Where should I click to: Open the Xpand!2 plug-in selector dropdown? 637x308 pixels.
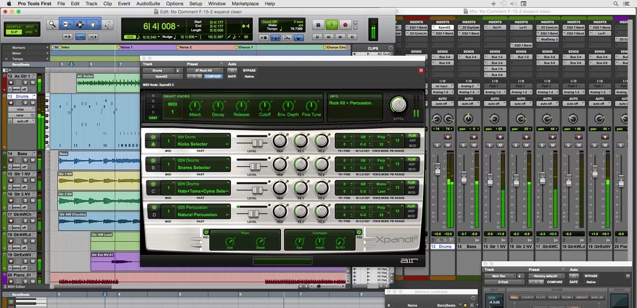click(162, 77)
